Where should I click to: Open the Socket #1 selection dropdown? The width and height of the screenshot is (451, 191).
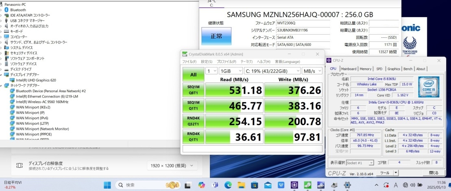click(360, 163)
